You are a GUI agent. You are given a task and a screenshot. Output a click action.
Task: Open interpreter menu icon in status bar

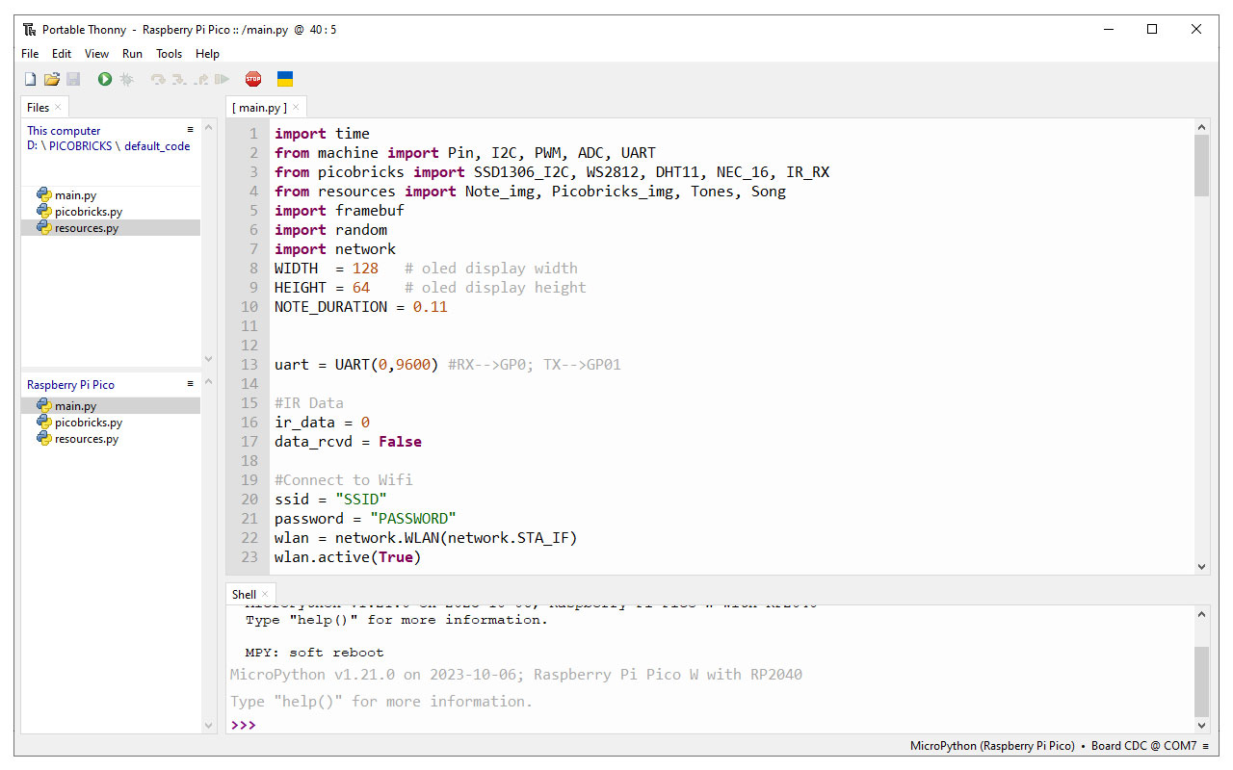pos(1205,746)
